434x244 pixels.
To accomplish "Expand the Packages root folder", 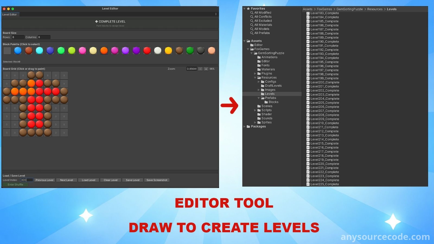I will coord(244,127).
